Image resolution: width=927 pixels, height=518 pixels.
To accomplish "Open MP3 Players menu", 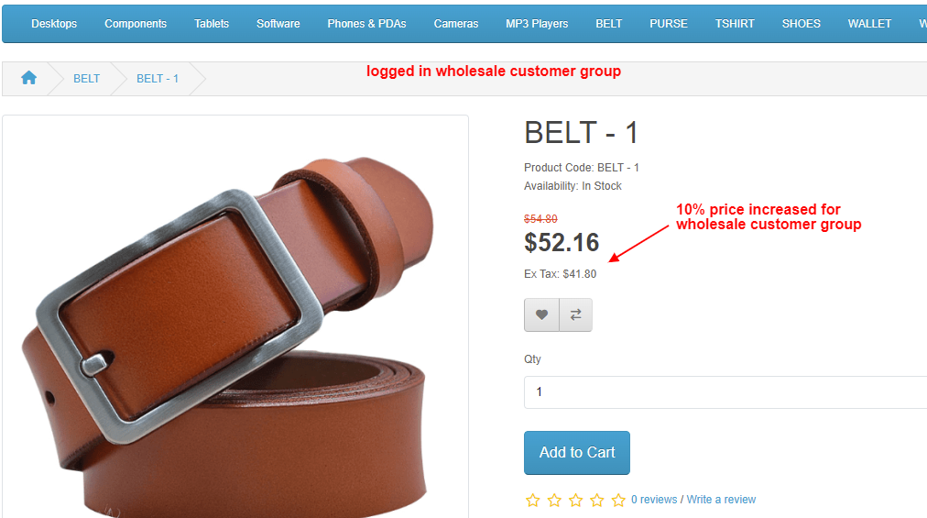I will [x=537, y=24].
